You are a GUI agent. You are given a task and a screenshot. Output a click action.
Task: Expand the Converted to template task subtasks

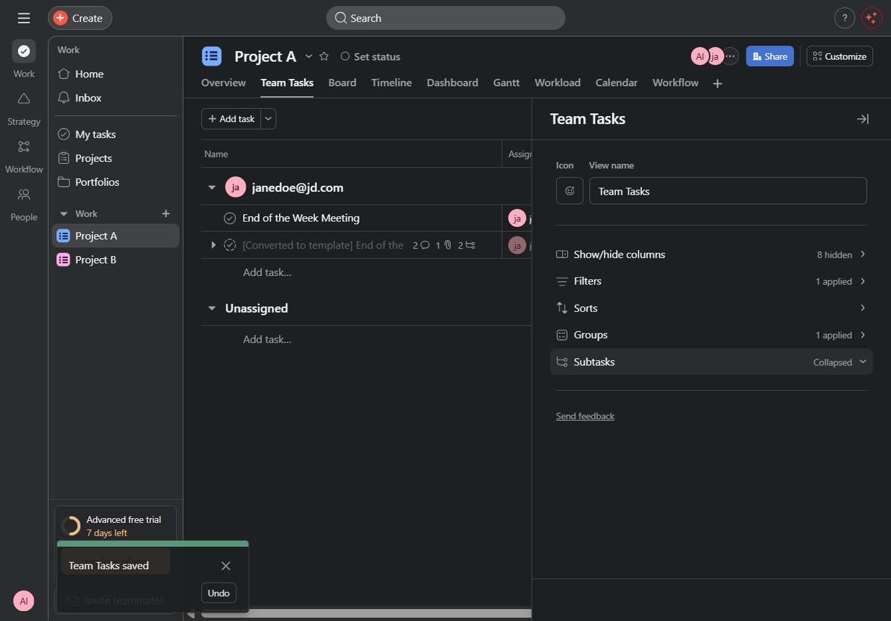click(213, 245)
